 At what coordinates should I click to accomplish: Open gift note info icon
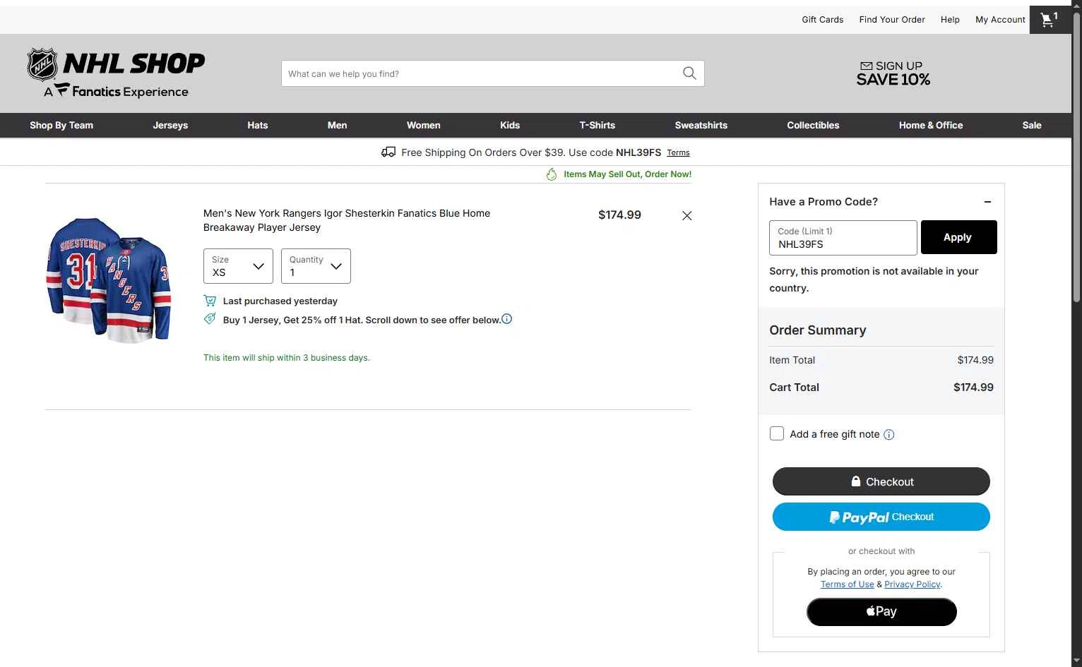pos(889,435)
